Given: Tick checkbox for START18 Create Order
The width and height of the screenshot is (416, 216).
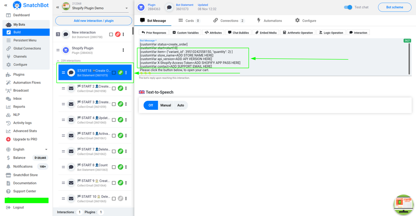Looking at the screenshot, I should coord(114,73).
